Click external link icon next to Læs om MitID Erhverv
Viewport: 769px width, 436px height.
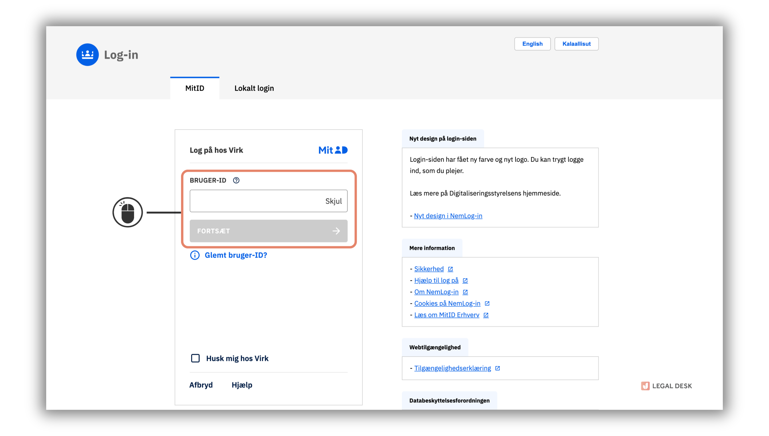pos(486,315)
